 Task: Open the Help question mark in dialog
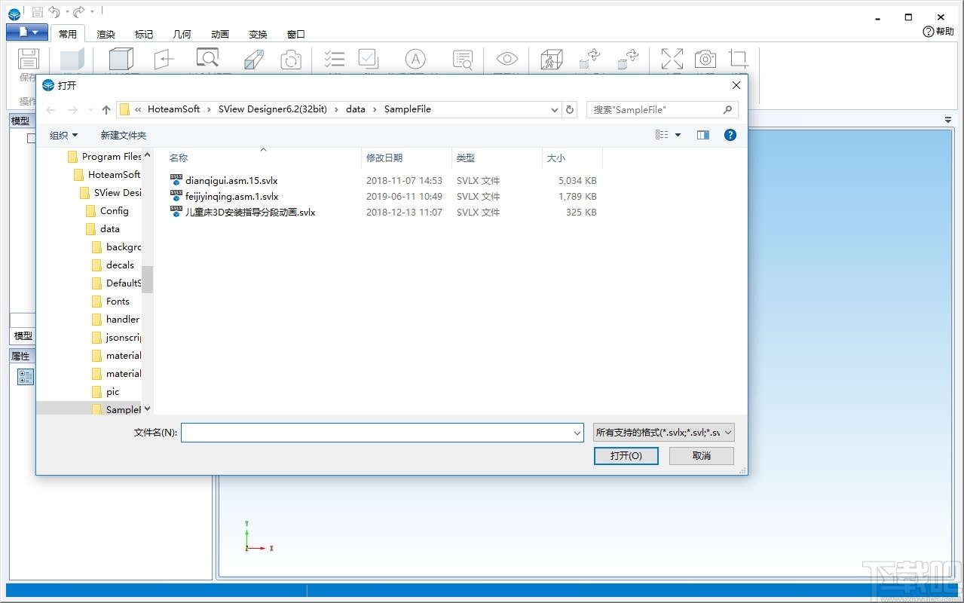tap(730, 135)
